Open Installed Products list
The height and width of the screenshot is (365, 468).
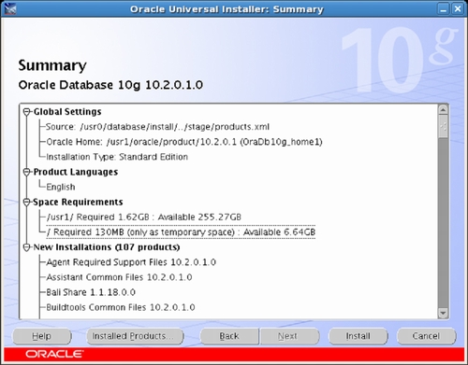tap(135, 336)
